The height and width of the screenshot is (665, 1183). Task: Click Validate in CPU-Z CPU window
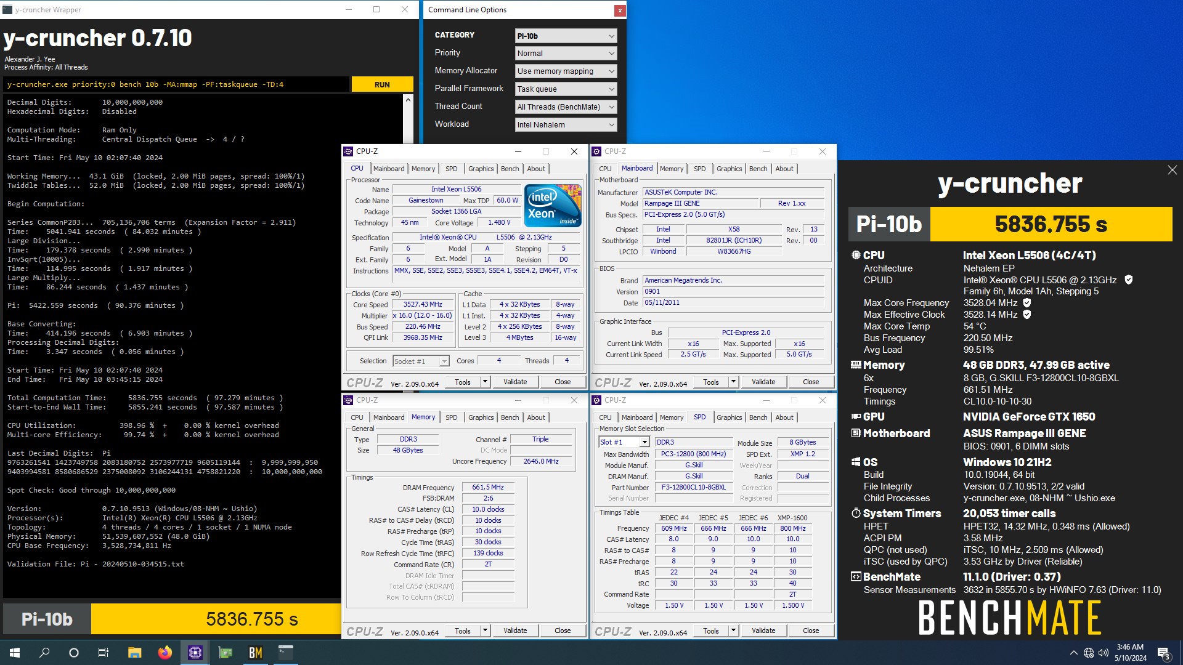[515, 382]
